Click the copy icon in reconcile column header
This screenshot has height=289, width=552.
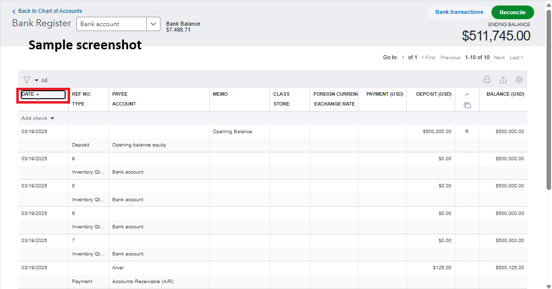(467, 105)
